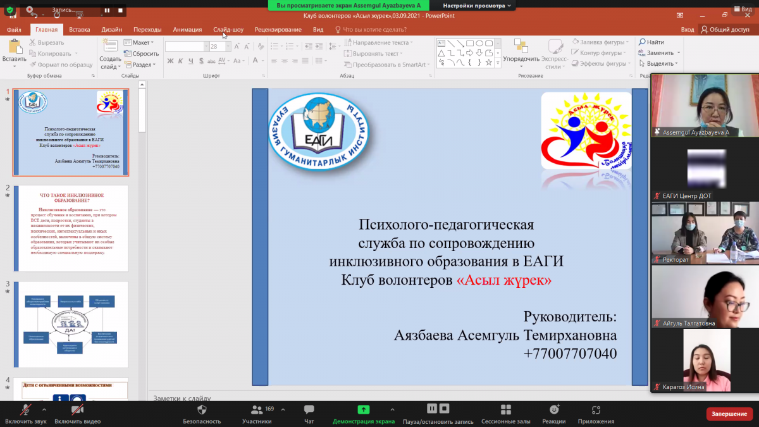The image size is (759, 427).
Task: Open audio options arrow next to microphone
Action: coord(44,409)
